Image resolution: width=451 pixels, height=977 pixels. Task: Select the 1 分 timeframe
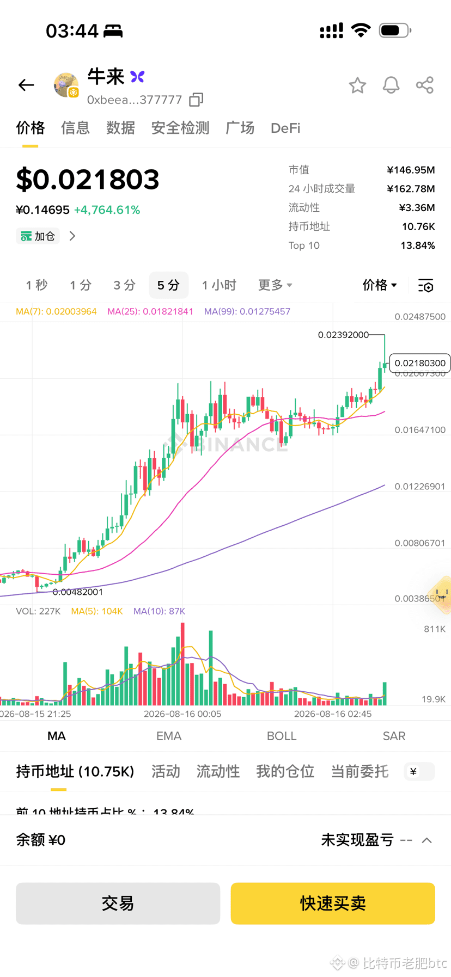pos(81,285)
